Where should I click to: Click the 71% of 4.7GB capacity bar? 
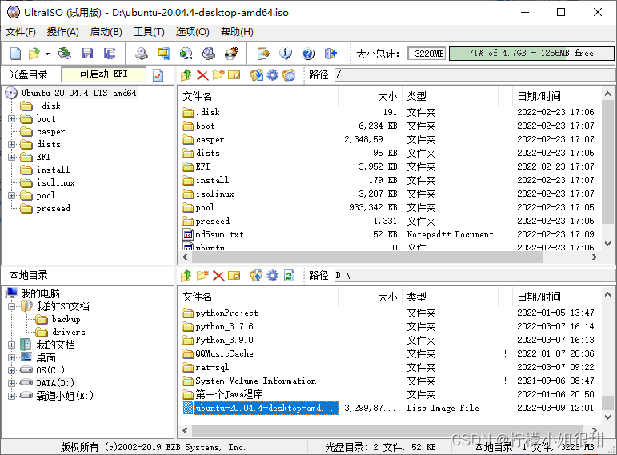pyautogui.click(x=531, y=53)
